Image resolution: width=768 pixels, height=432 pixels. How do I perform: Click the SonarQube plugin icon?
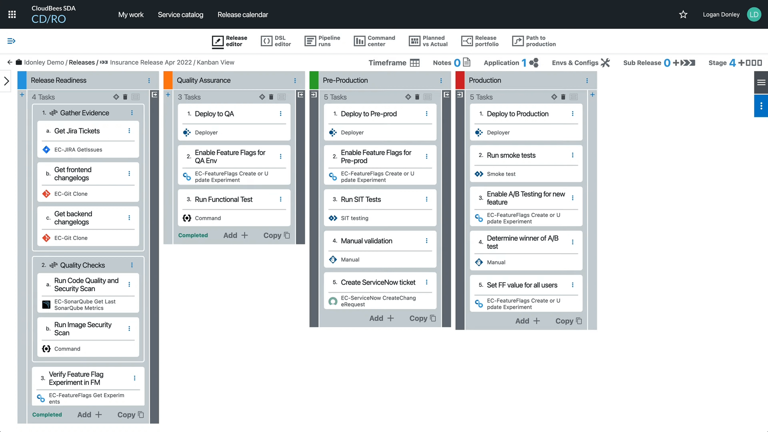tap(46, 305)
